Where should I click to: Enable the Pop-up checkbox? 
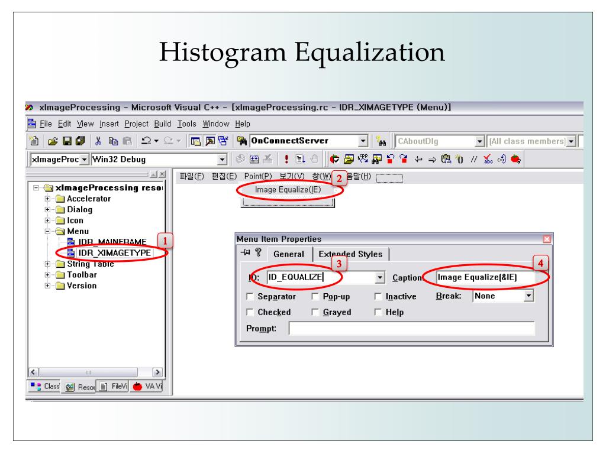pos(315,297)
